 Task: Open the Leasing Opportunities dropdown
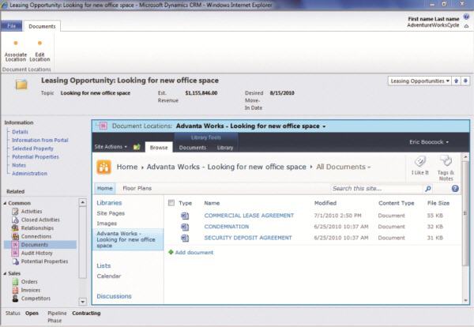[419, 81]
